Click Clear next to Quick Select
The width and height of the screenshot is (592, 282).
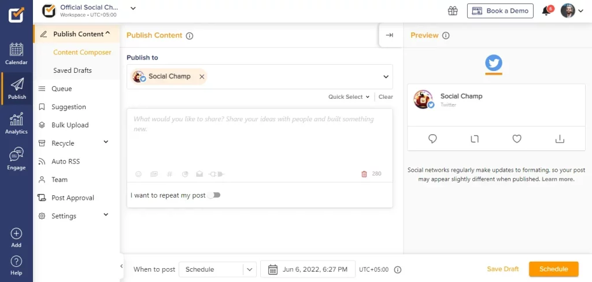coord(386,97)
